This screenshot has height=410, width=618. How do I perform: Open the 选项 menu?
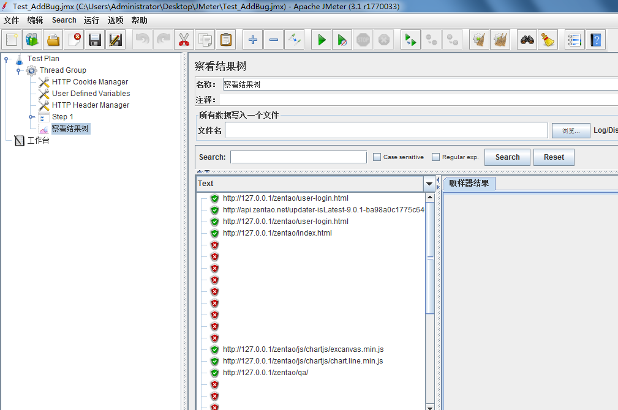[116, 20]
